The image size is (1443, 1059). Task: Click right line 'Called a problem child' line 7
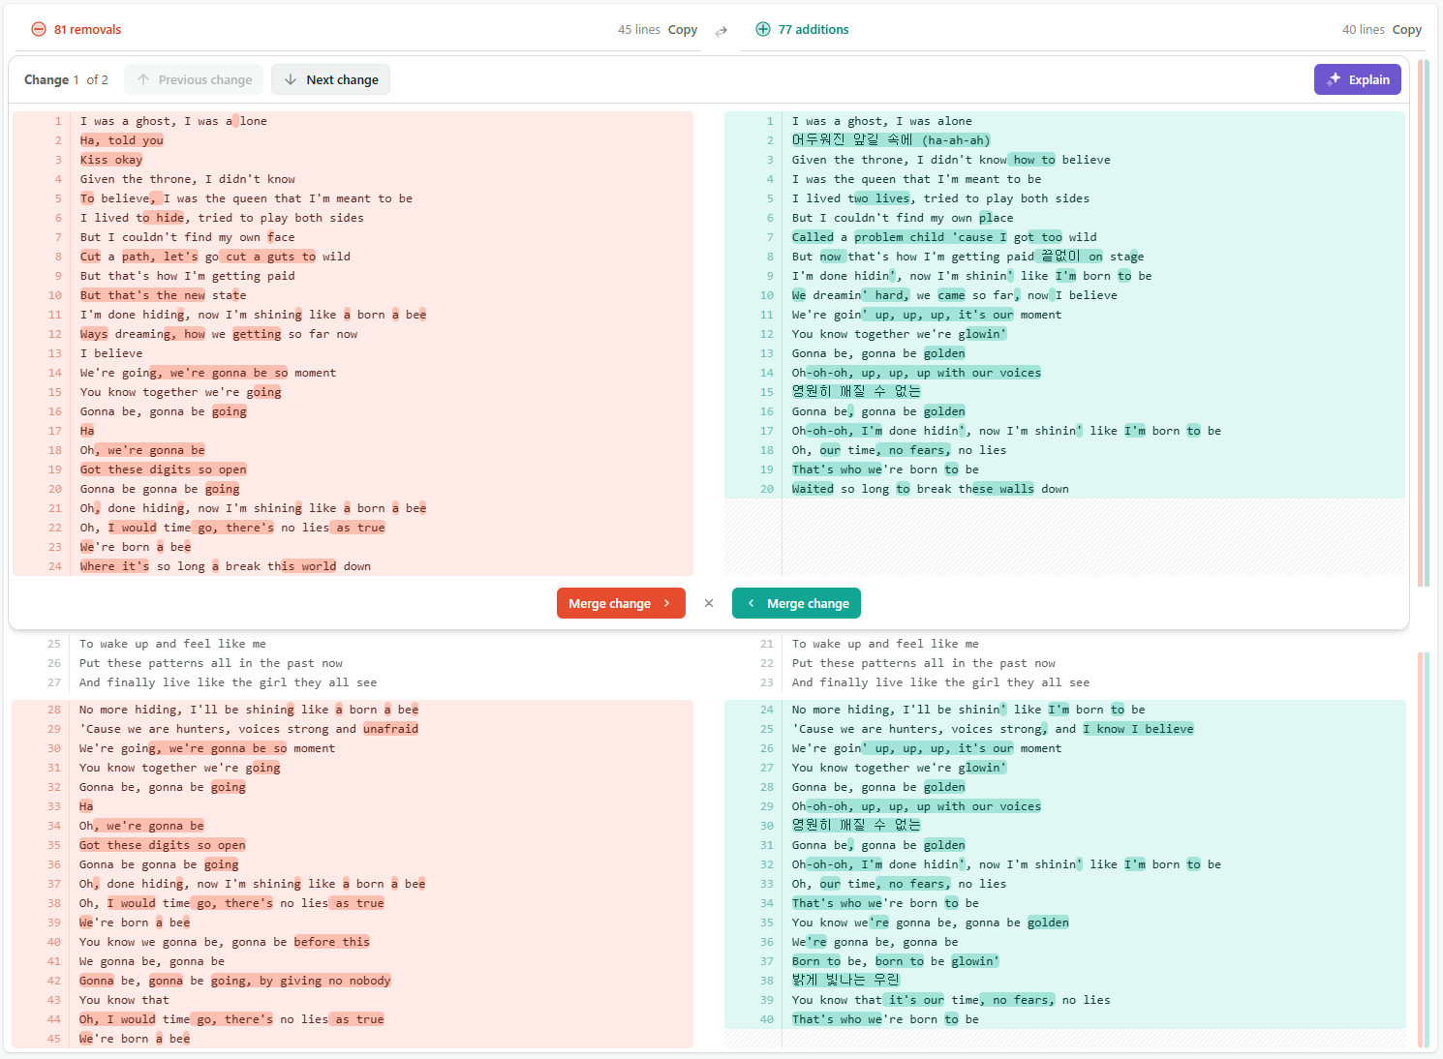tap(944, 237)
